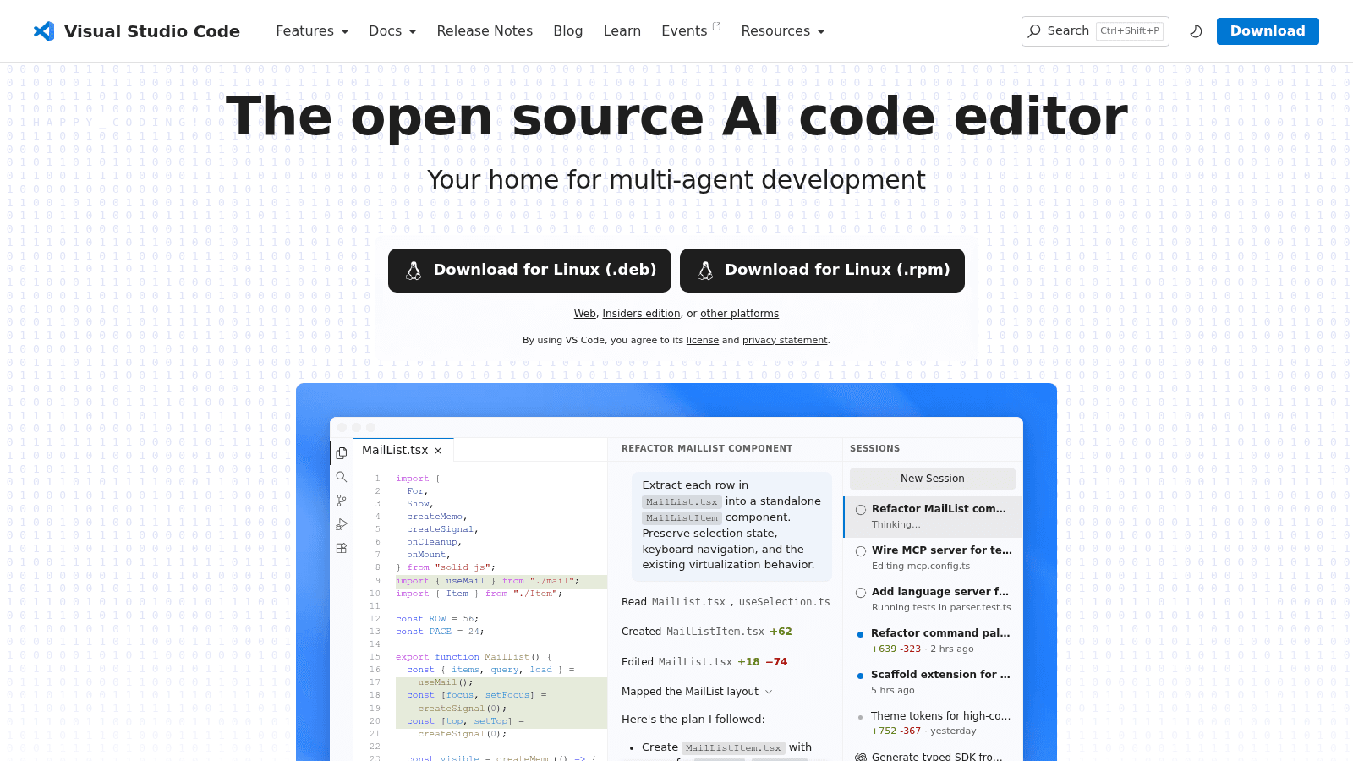The height and width of the screenshot is (761, 1353).
Task: Click the New Session button
Action: click(x=933, y=479)
